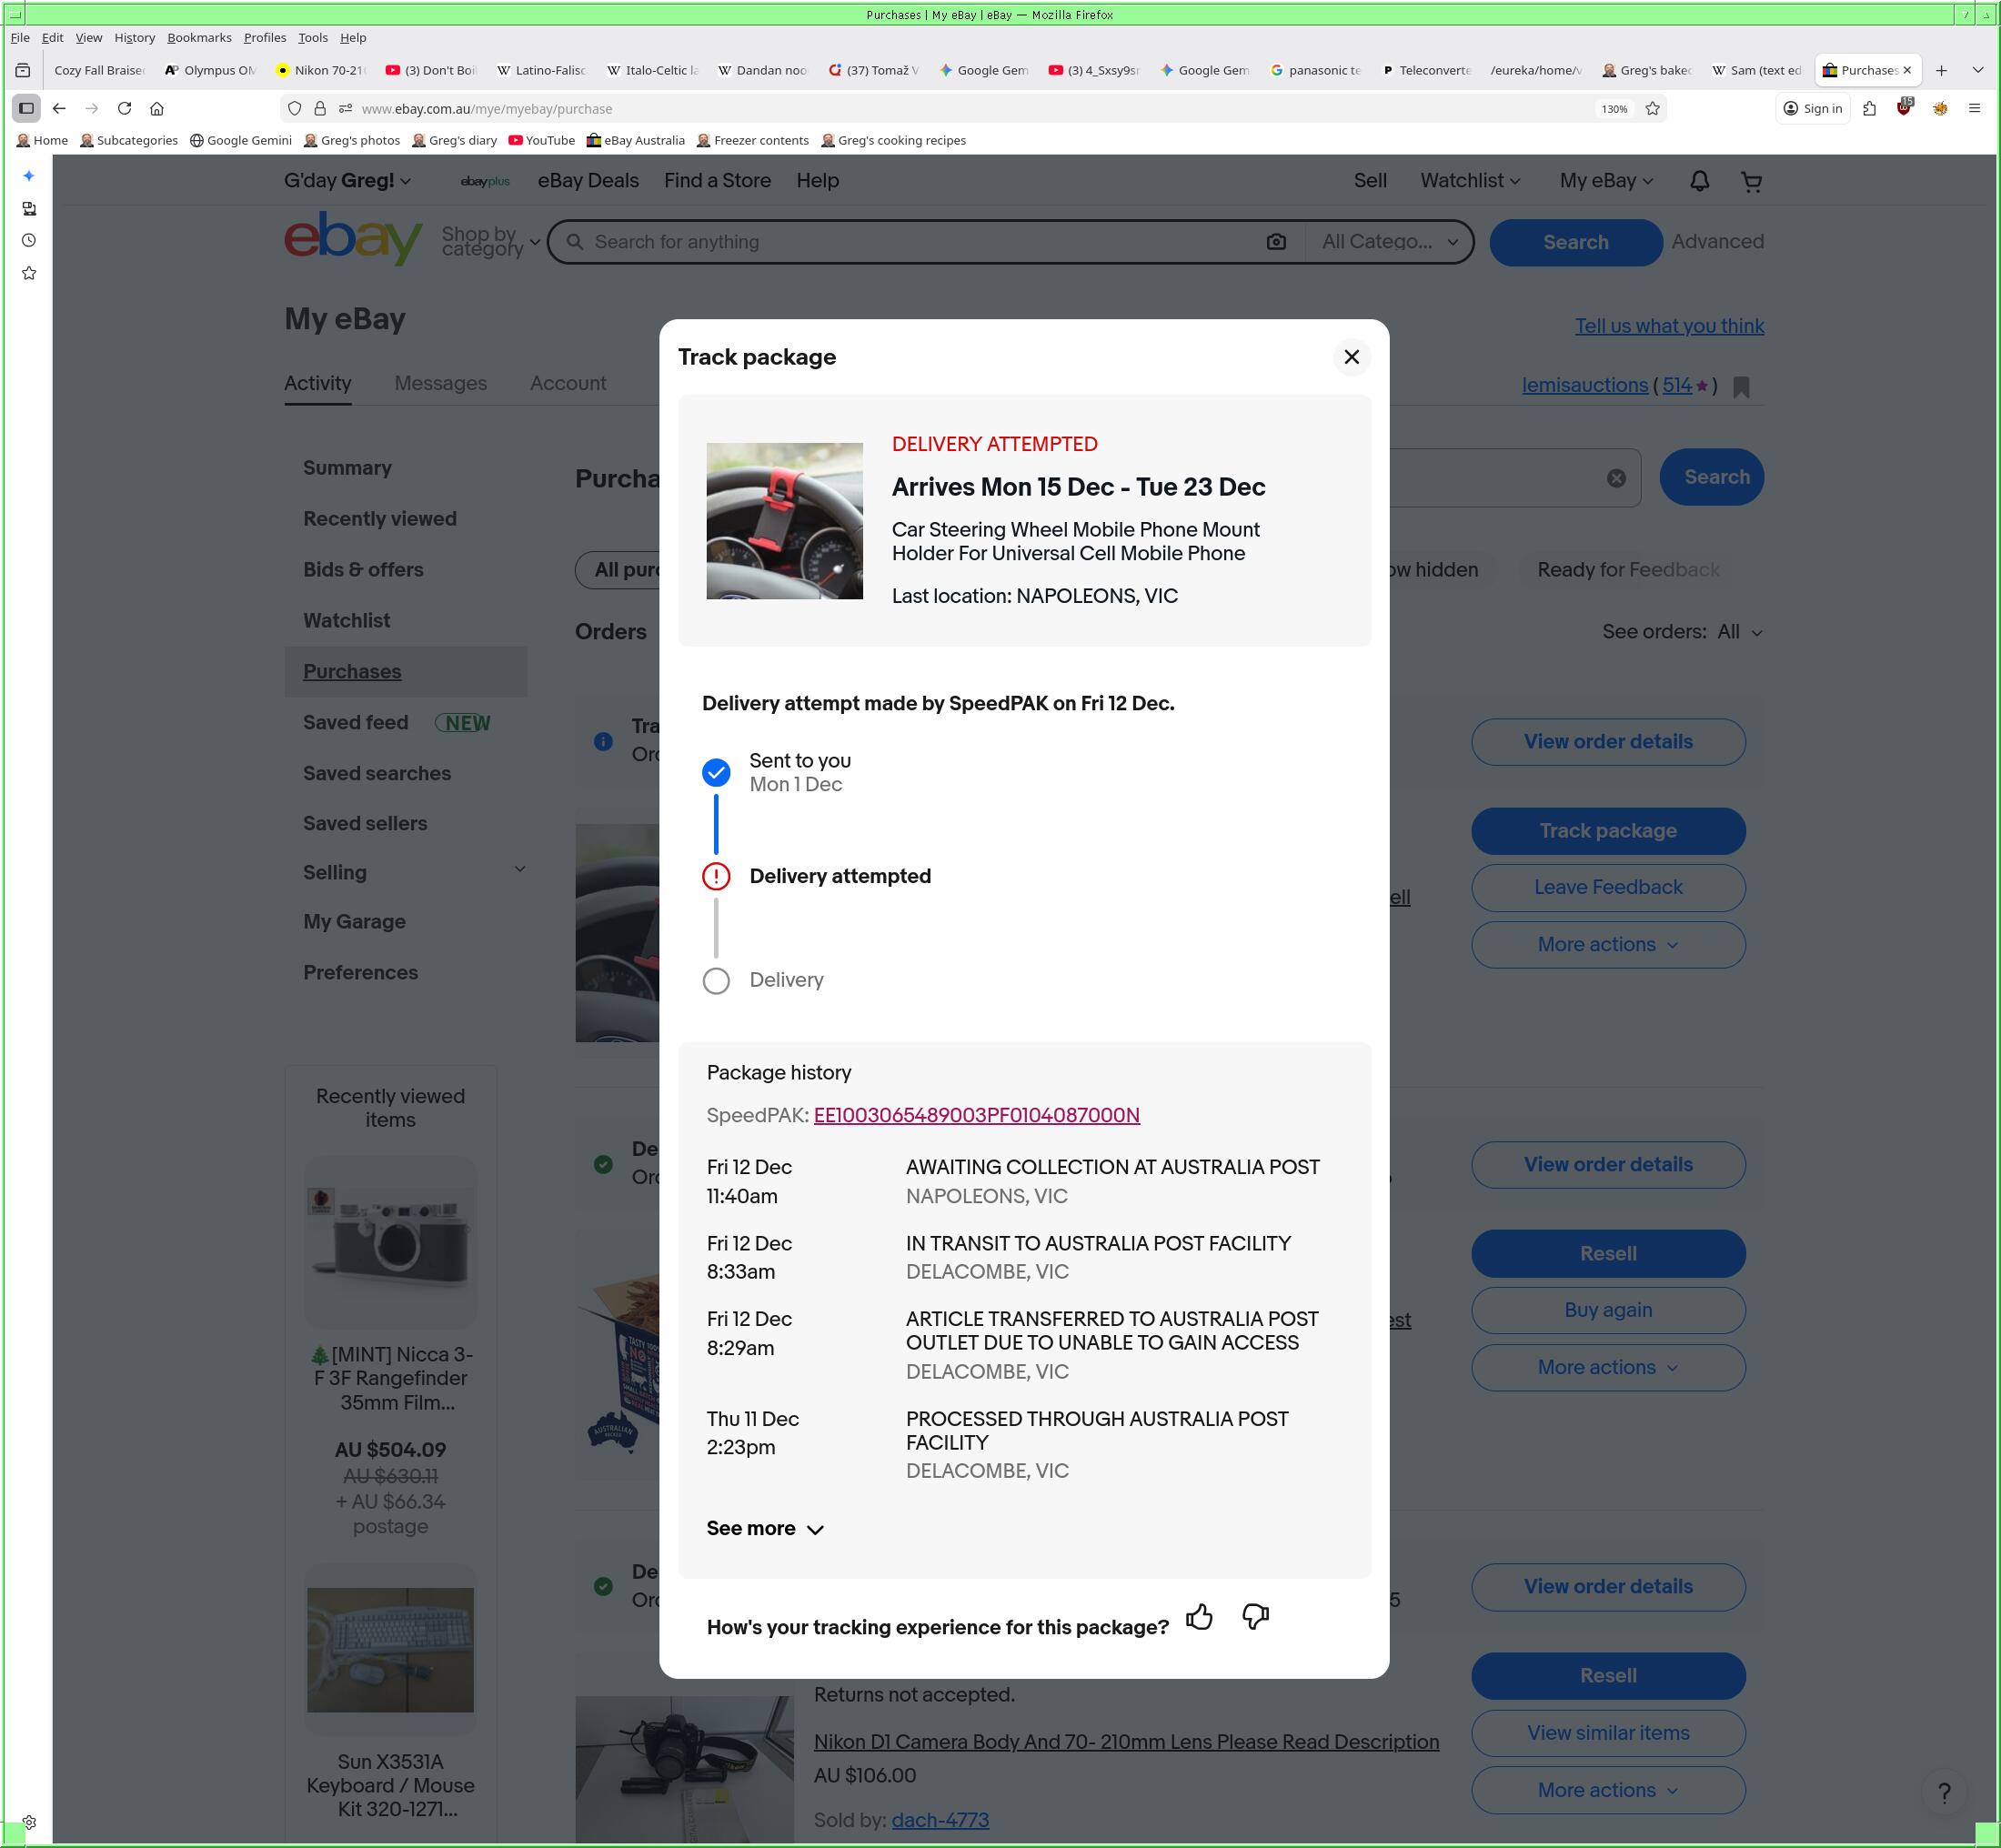Click the camera image search icon

(x=1276, y=242)
